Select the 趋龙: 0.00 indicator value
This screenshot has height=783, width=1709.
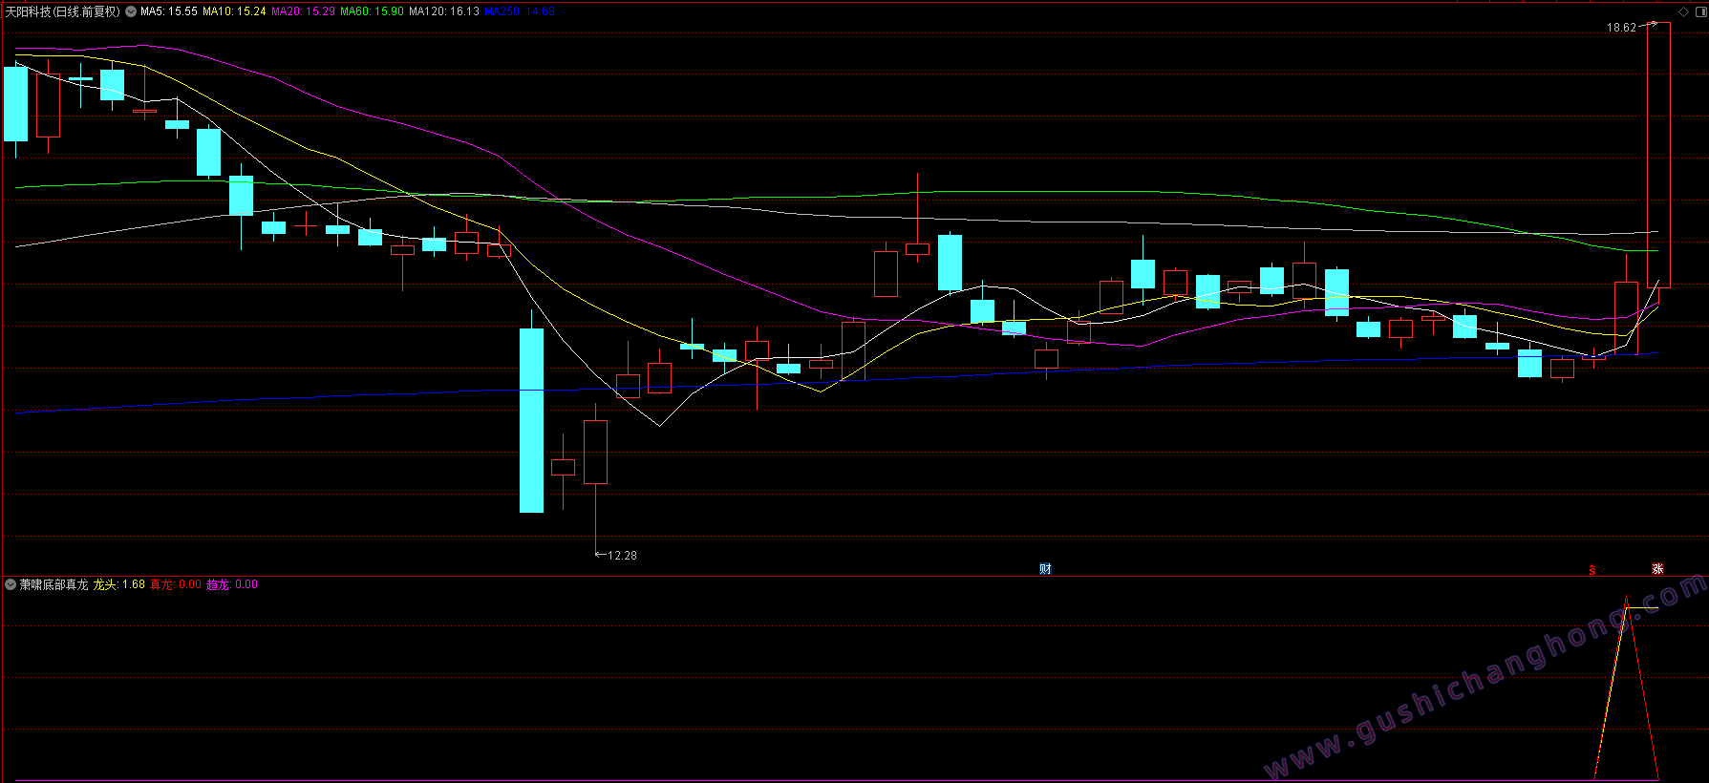(x=232, y=584)
